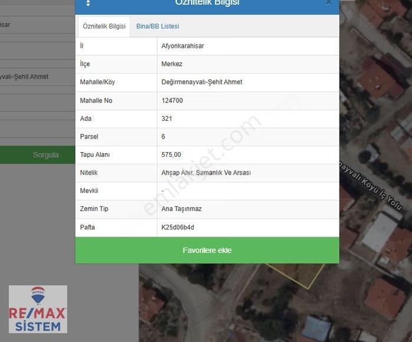Click the Pafta row label
This screenshot has height=342, width=412.
[x=87, y=228]
